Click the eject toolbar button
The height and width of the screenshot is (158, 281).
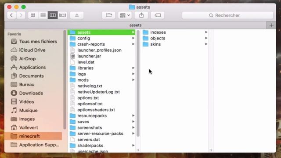pyautogui.click(x=77, y=15)
